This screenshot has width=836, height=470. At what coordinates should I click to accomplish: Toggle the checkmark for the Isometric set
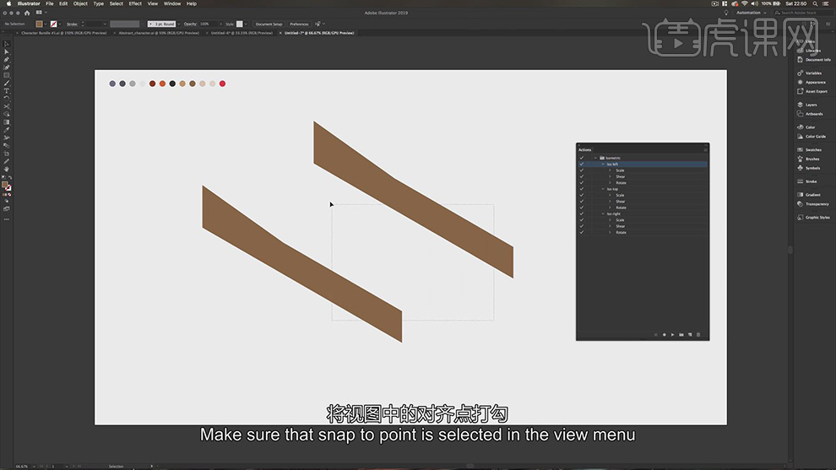[x=582, y=158]
